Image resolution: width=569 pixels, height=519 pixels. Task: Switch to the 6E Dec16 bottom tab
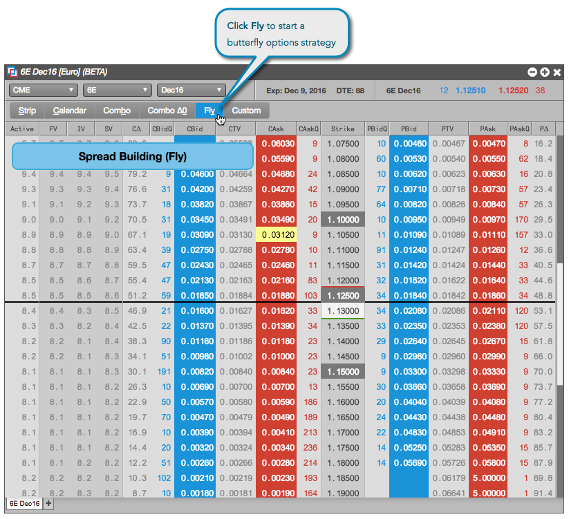[24, 503]
